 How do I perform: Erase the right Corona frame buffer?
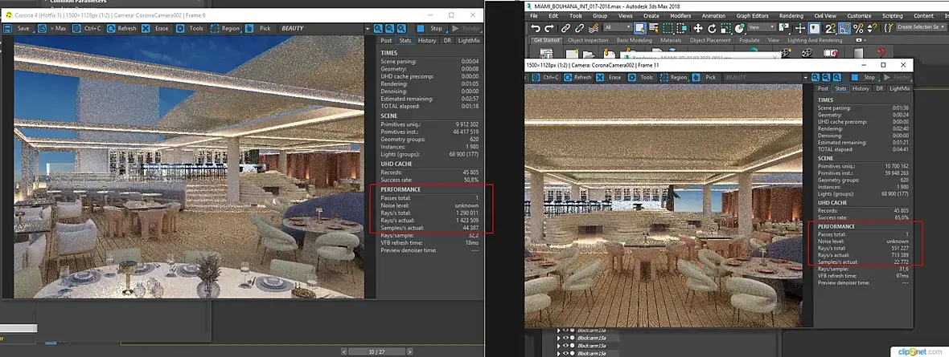click(610, 78)
